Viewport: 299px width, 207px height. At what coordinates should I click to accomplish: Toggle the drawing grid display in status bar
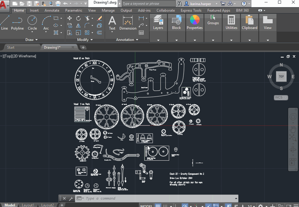click(x=158, y=206)
